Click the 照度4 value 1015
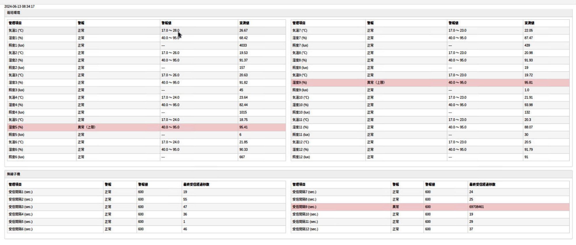Viewport: 576px width, 245px height. coord(243,113)
